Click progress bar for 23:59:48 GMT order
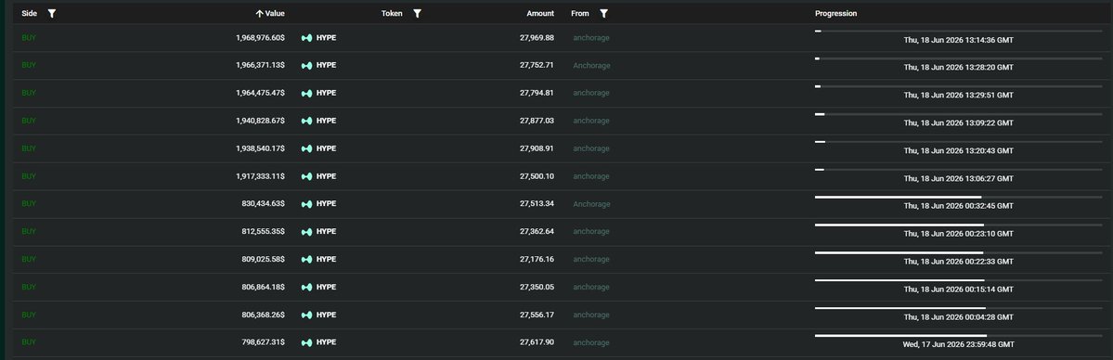This screenshot has height=360, width=1113. (958, 336)
